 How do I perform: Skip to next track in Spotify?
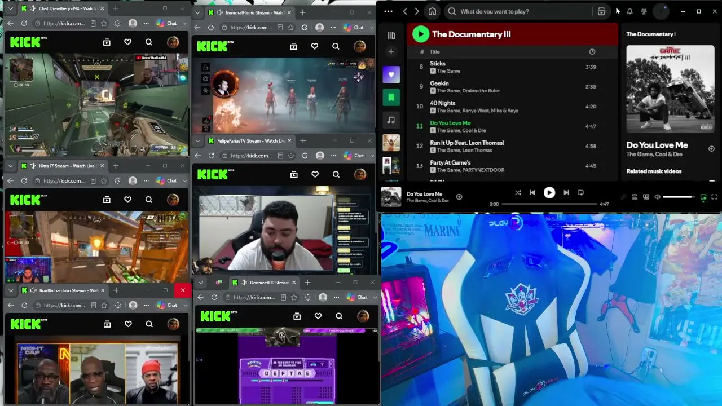click(x=566, y=192)
